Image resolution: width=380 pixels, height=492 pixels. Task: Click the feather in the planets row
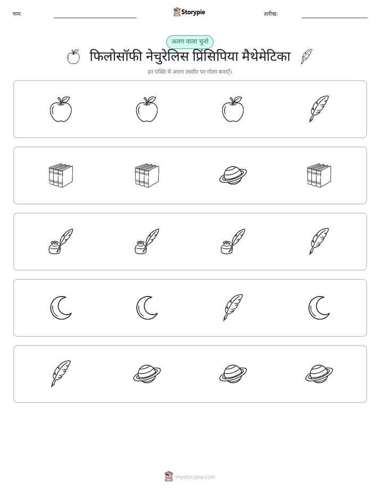click(61, 373)
